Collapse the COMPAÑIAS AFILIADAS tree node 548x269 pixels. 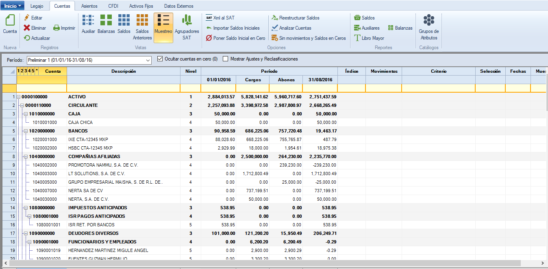pyautogui.click(x=26, y=157)
